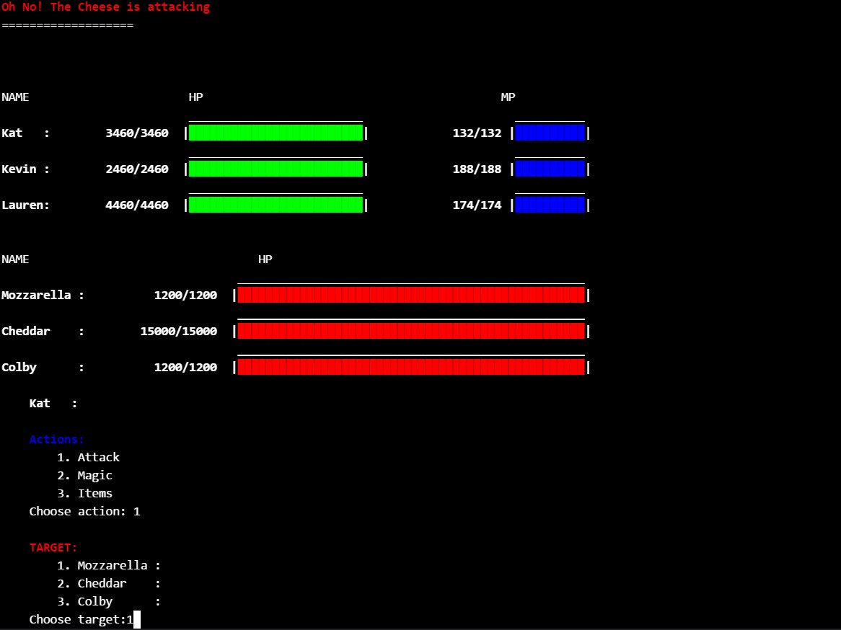The image size is (841, 630).
Task: Click Lauren's green HP bar
Action: tap(276, 204)
